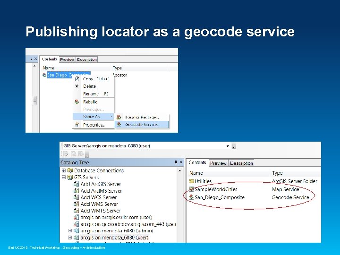Click the Geocode Service submenu icon
Screen dimensions: 340x255
pyautogui.click(x=119, y=124)
